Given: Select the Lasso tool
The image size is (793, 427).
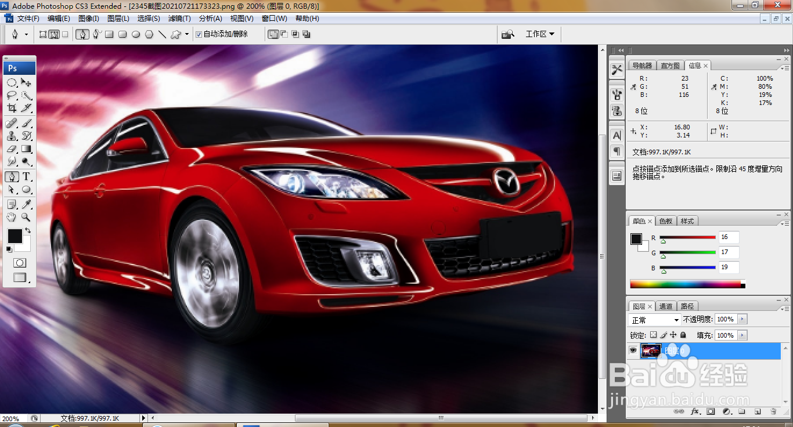Looking at the screenshot, I should coord(12,95).
